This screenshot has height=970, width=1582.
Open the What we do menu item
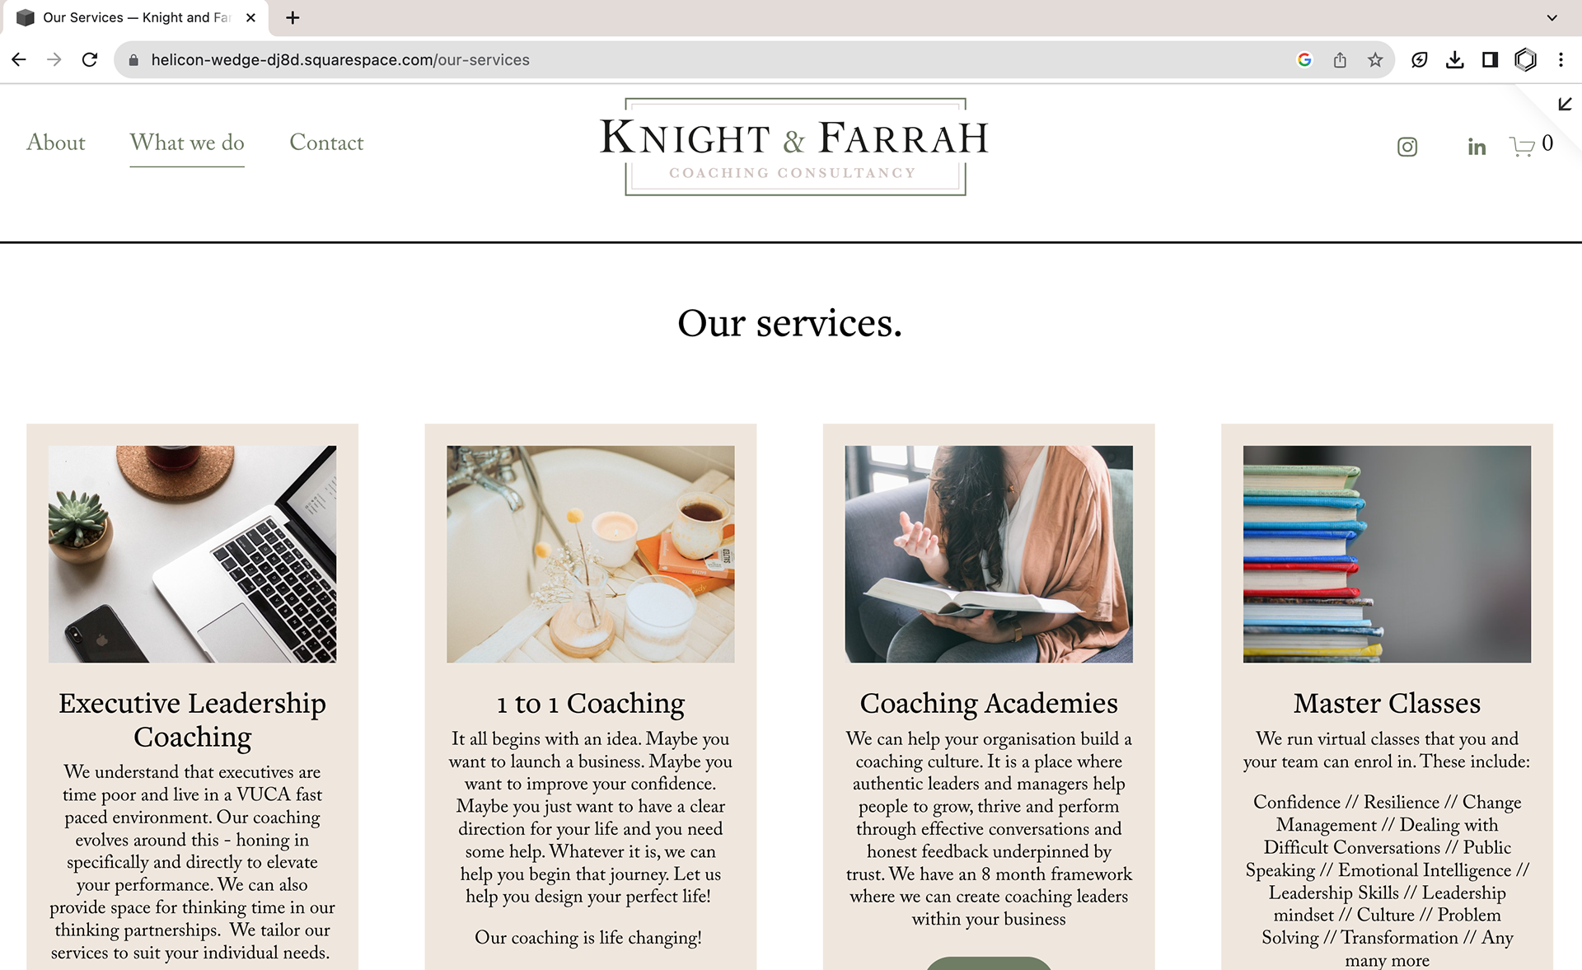[187, 143]
